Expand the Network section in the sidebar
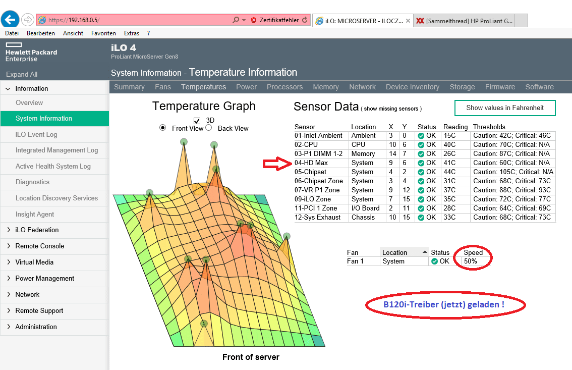Viewport: 572px width, 370px height. pos(9,294)
